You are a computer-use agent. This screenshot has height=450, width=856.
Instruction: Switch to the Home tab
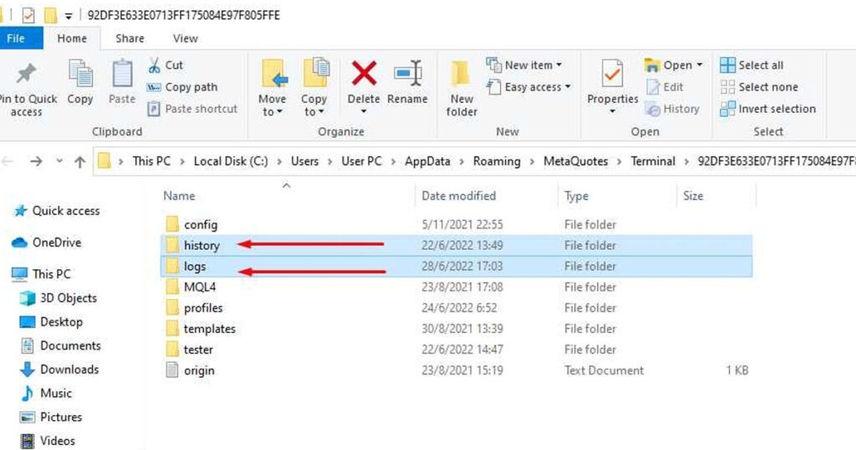[72, 38]
